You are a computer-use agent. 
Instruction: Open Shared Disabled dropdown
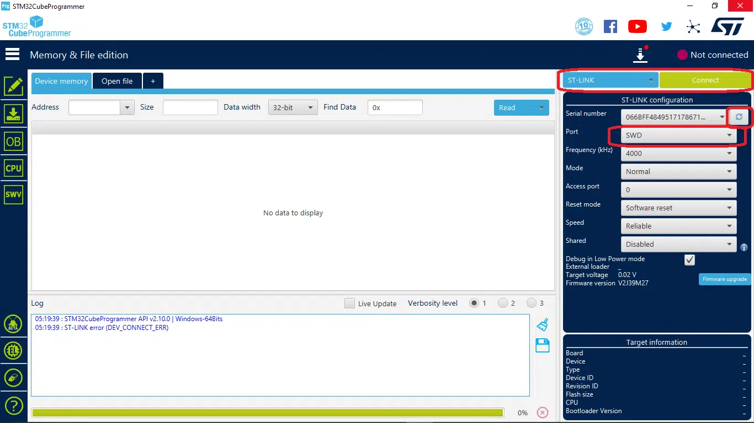pyautogui.click(x=678, y=244)
